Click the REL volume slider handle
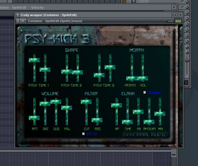198x166 pixels. [x=67, y=108]
